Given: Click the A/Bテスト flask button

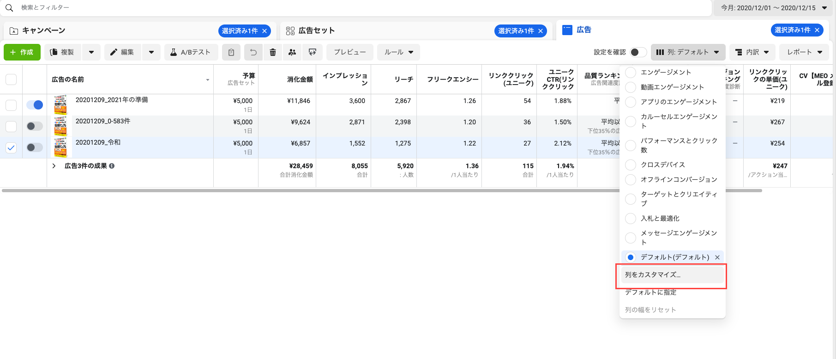Looking at the screenshot, I should [x=191, y=52].
